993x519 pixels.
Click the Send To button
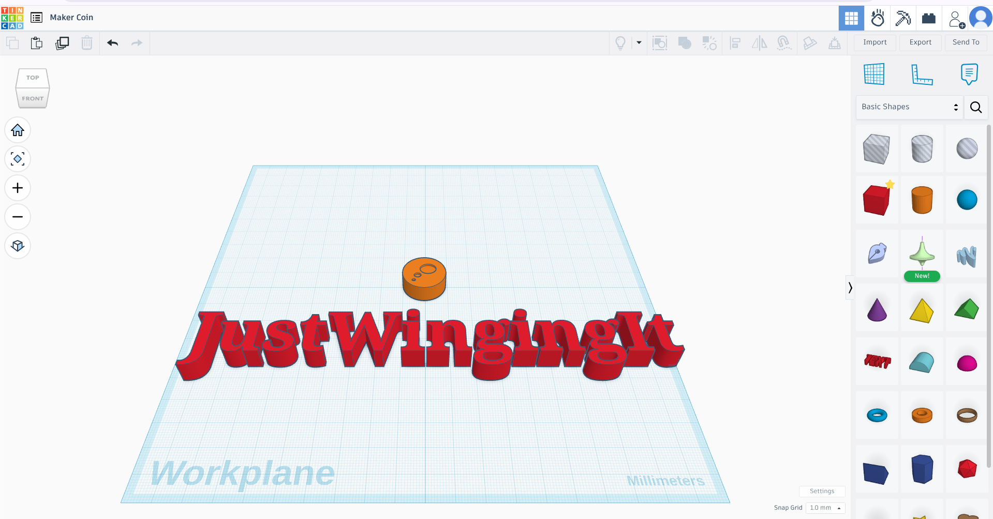(x=966, y=42)
